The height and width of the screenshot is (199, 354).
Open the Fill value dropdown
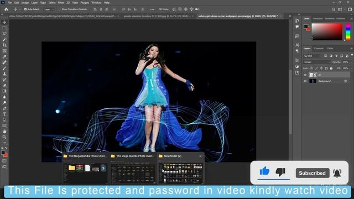click(351, 68)
